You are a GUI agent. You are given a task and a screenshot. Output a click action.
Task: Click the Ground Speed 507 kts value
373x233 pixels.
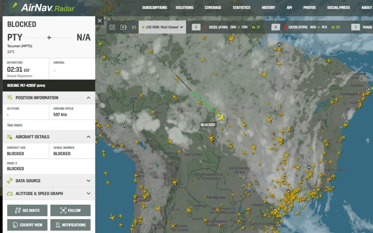(x=60, y=115)
